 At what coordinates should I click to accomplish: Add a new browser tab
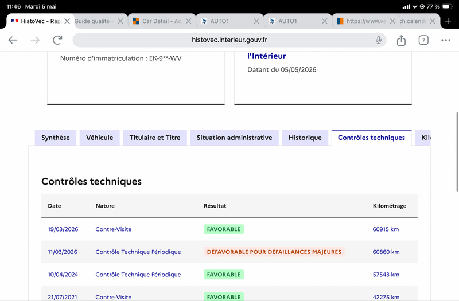[x=448, y=21]
